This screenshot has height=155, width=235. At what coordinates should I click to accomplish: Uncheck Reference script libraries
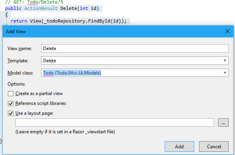point(11,104)
